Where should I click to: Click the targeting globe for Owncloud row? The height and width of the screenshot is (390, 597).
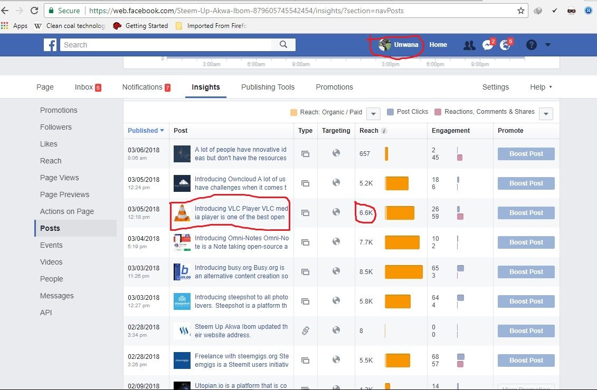336,182
